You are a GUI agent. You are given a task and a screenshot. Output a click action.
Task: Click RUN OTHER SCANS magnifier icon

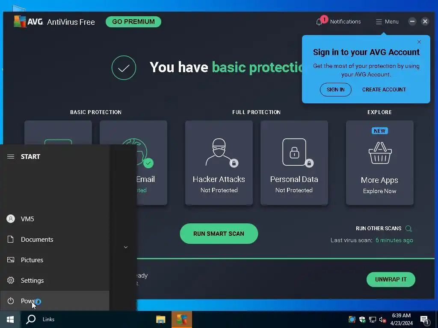[x=408, y=228]
